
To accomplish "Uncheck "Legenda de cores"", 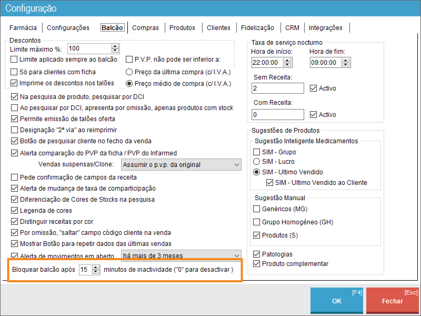I will coord(14,210).
